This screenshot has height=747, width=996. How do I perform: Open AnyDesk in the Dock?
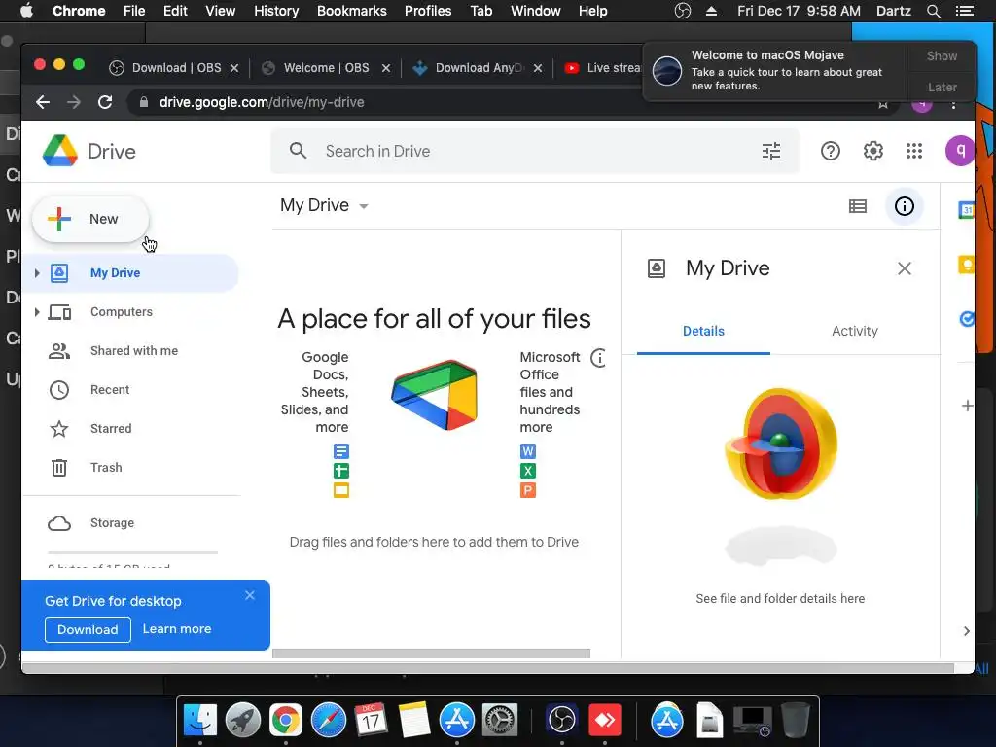point(605,721)
